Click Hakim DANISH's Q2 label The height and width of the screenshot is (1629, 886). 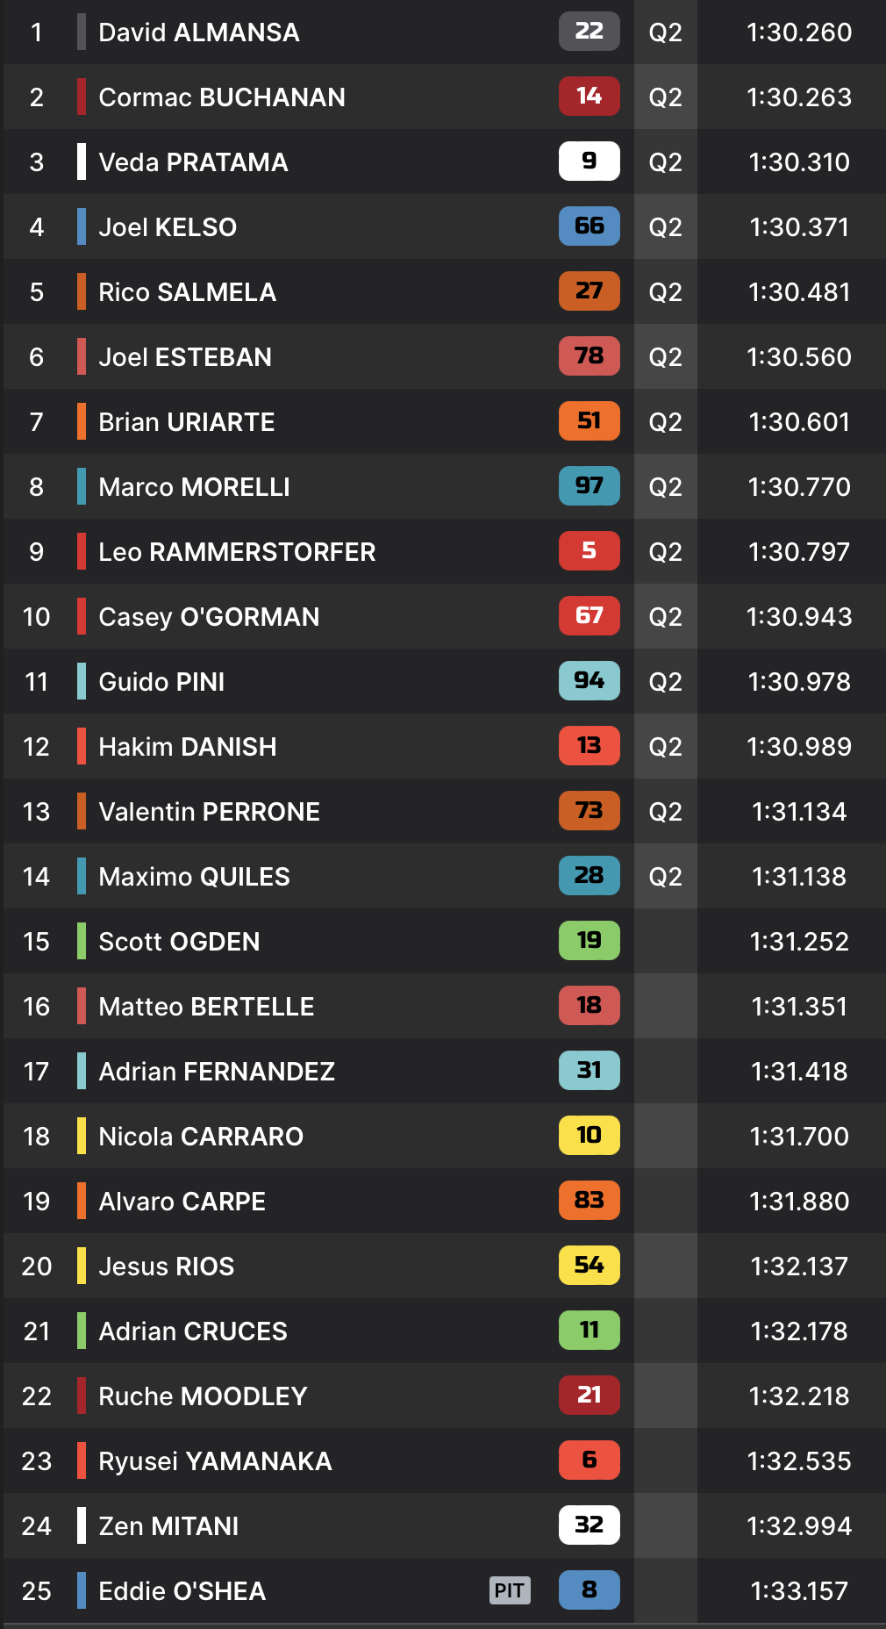[x=665, y=747]
